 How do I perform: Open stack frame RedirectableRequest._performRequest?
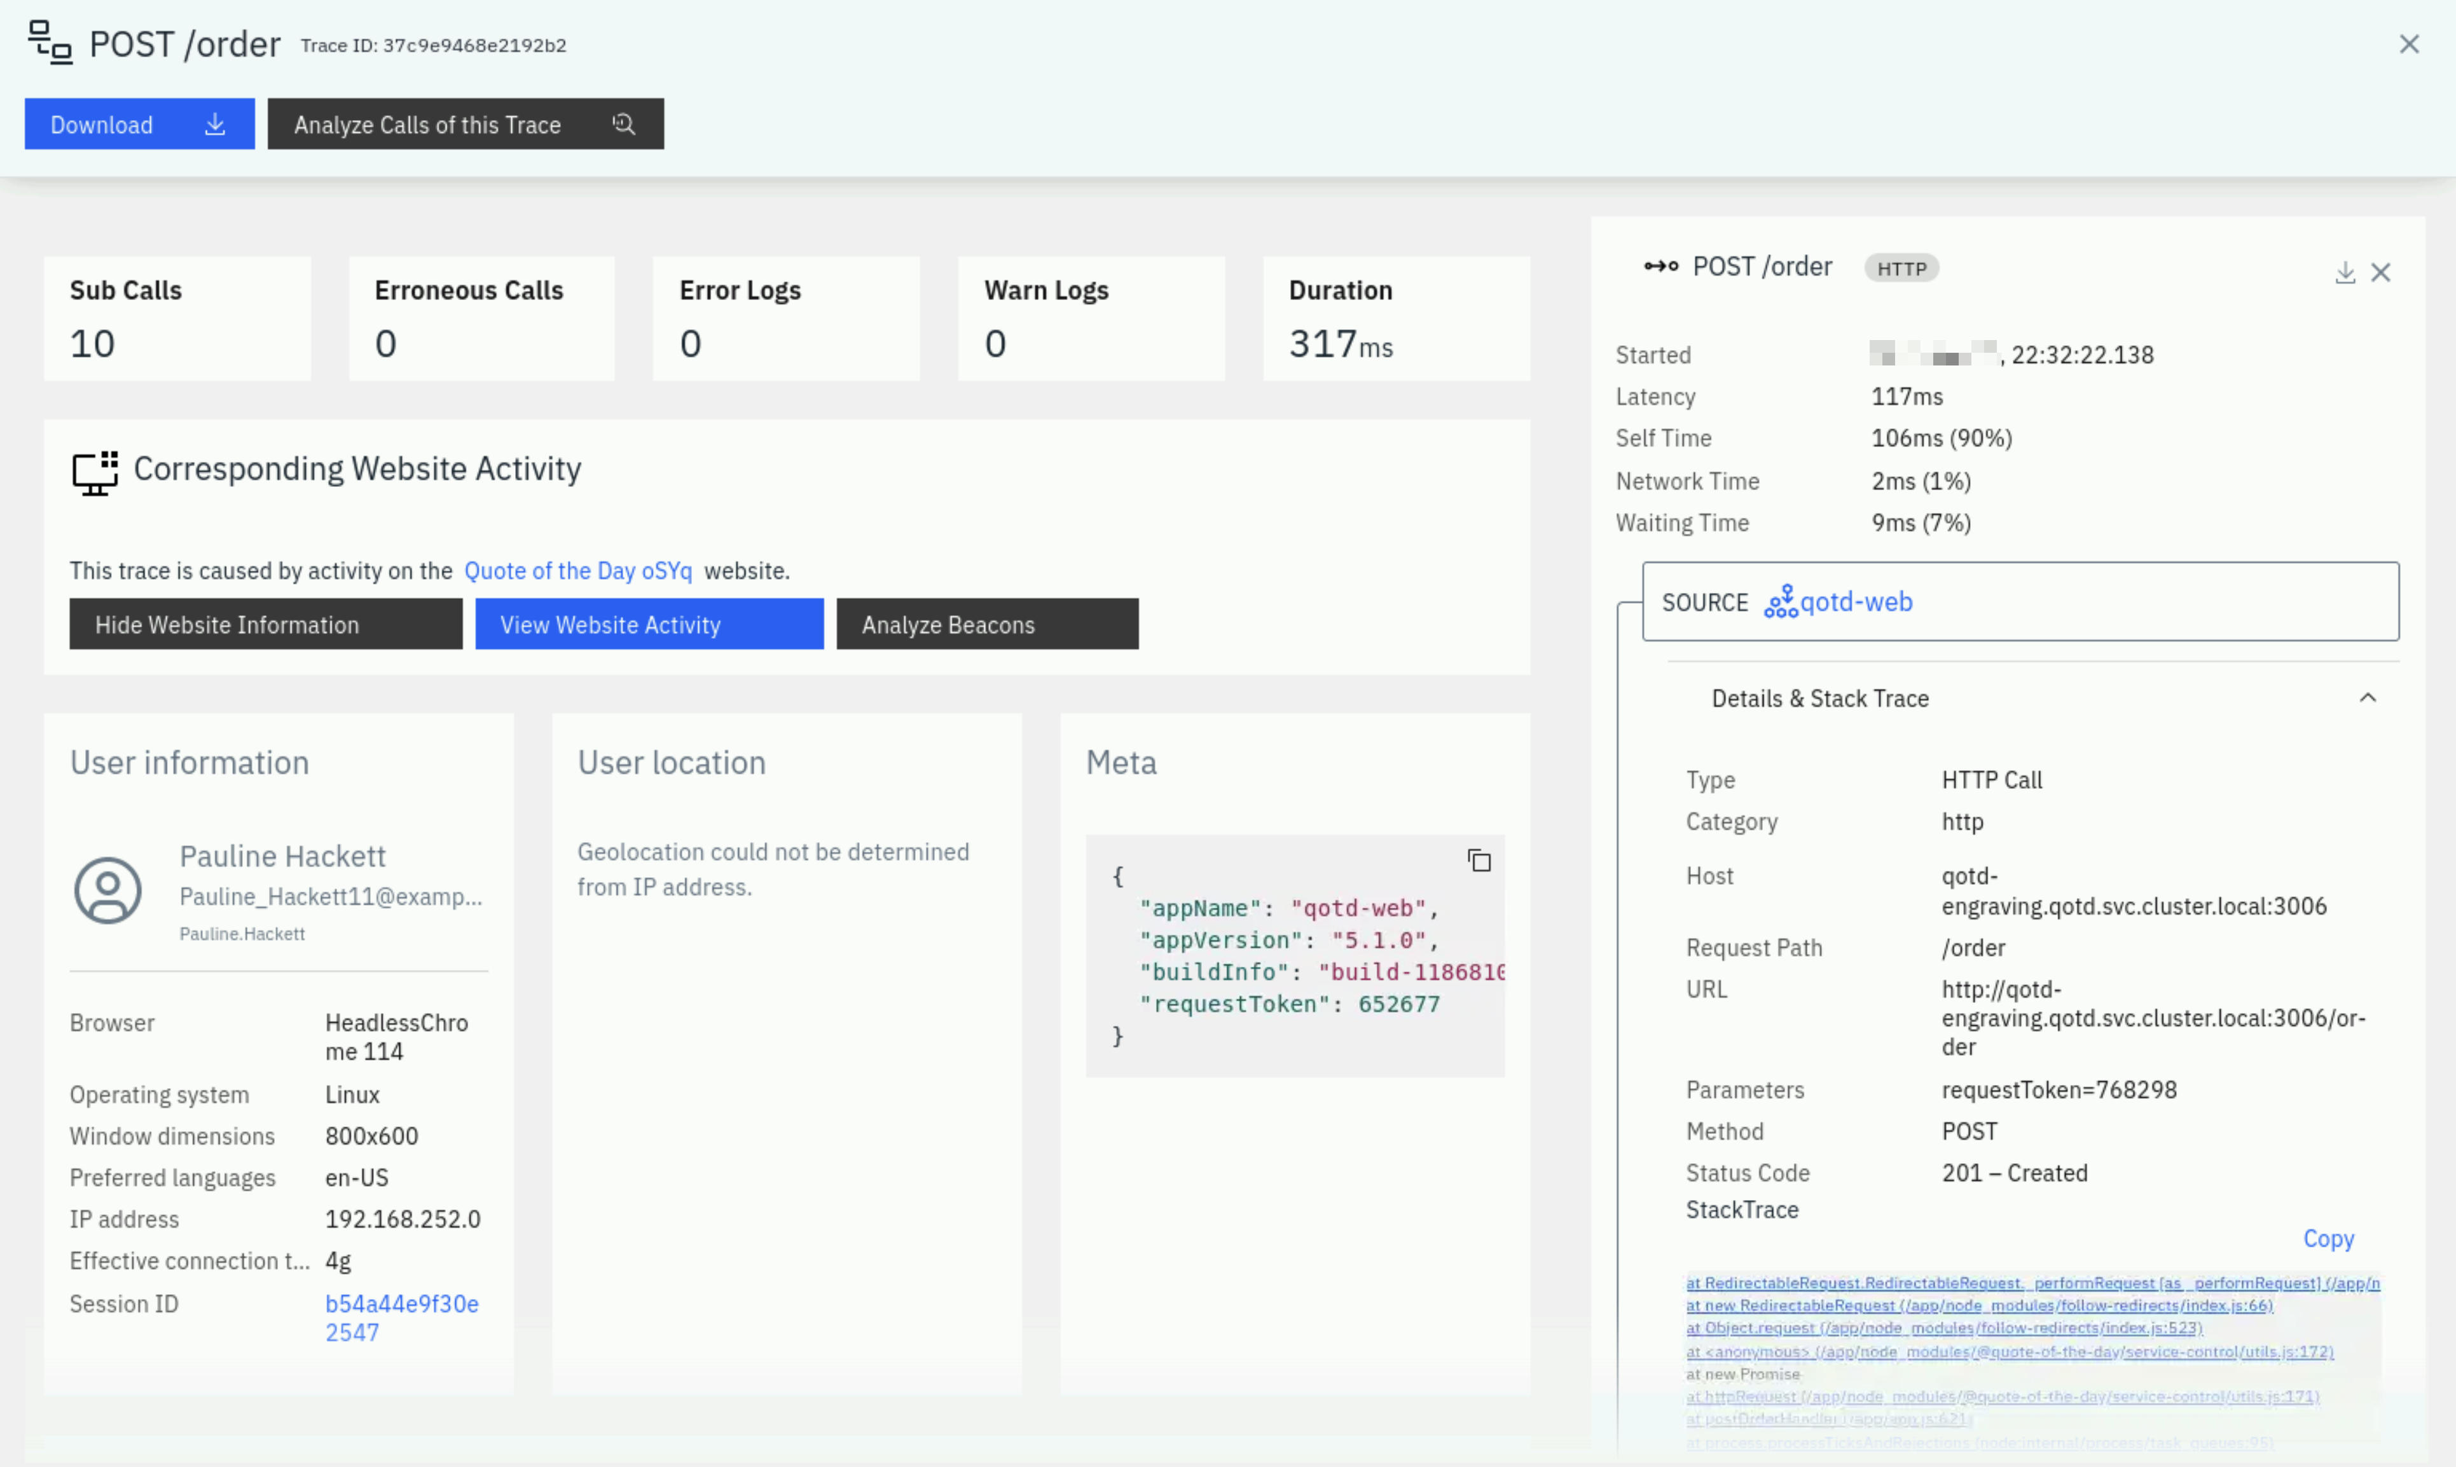(x=2033, y=1282)
